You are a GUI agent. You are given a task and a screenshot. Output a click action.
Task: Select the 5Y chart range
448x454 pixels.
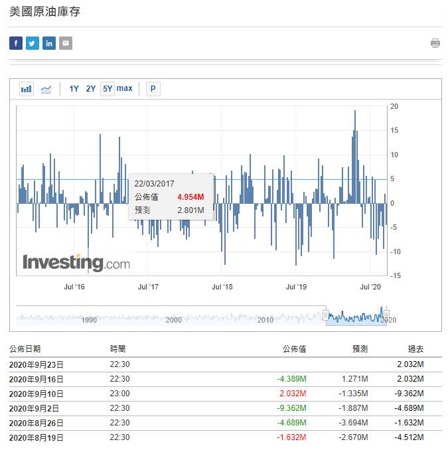tap(108, 88)
